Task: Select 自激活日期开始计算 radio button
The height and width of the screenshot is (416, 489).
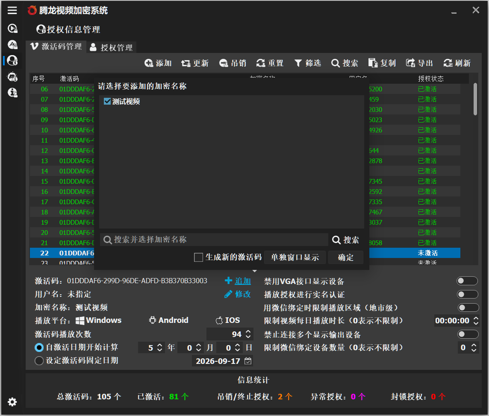Action: tap(39, 347)
